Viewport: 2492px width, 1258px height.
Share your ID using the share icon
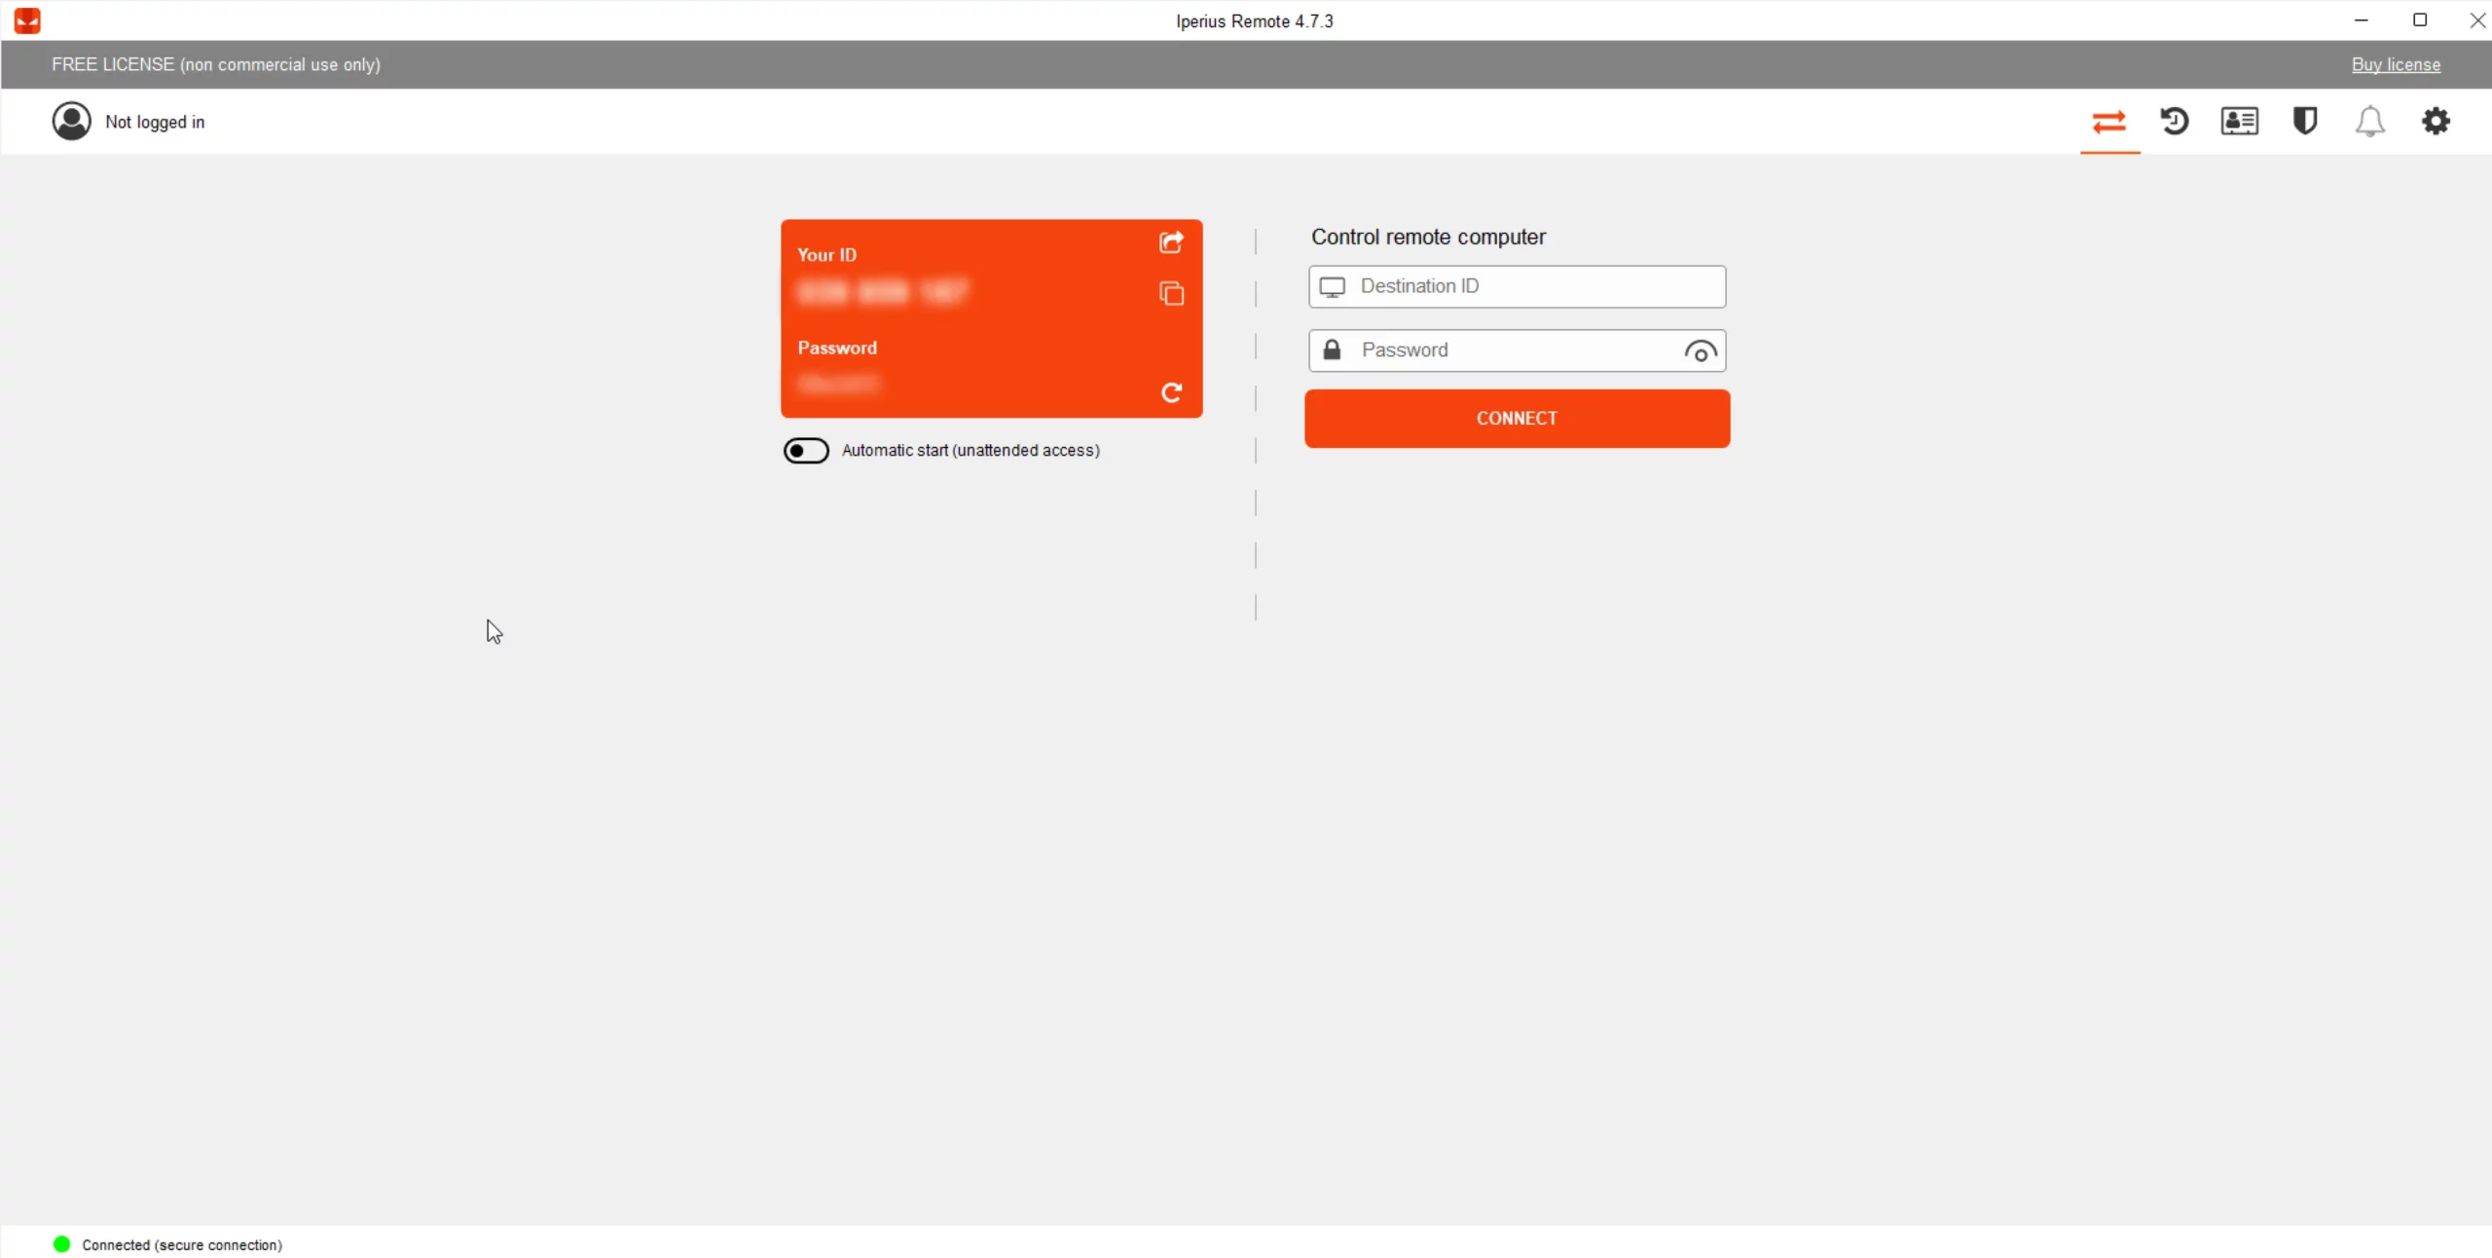pyautogui.click(x=1171, y=242)
